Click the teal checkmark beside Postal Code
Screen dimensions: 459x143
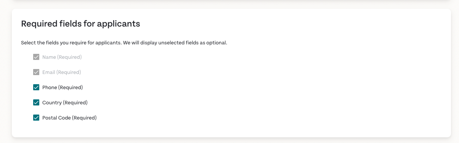point(36,118)
